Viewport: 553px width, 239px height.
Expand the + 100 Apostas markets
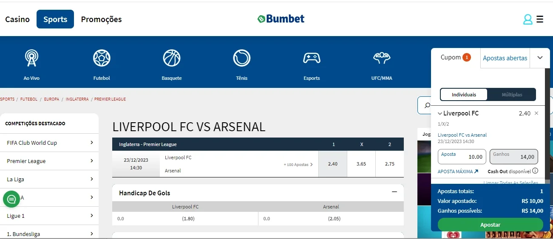(298, 164)
